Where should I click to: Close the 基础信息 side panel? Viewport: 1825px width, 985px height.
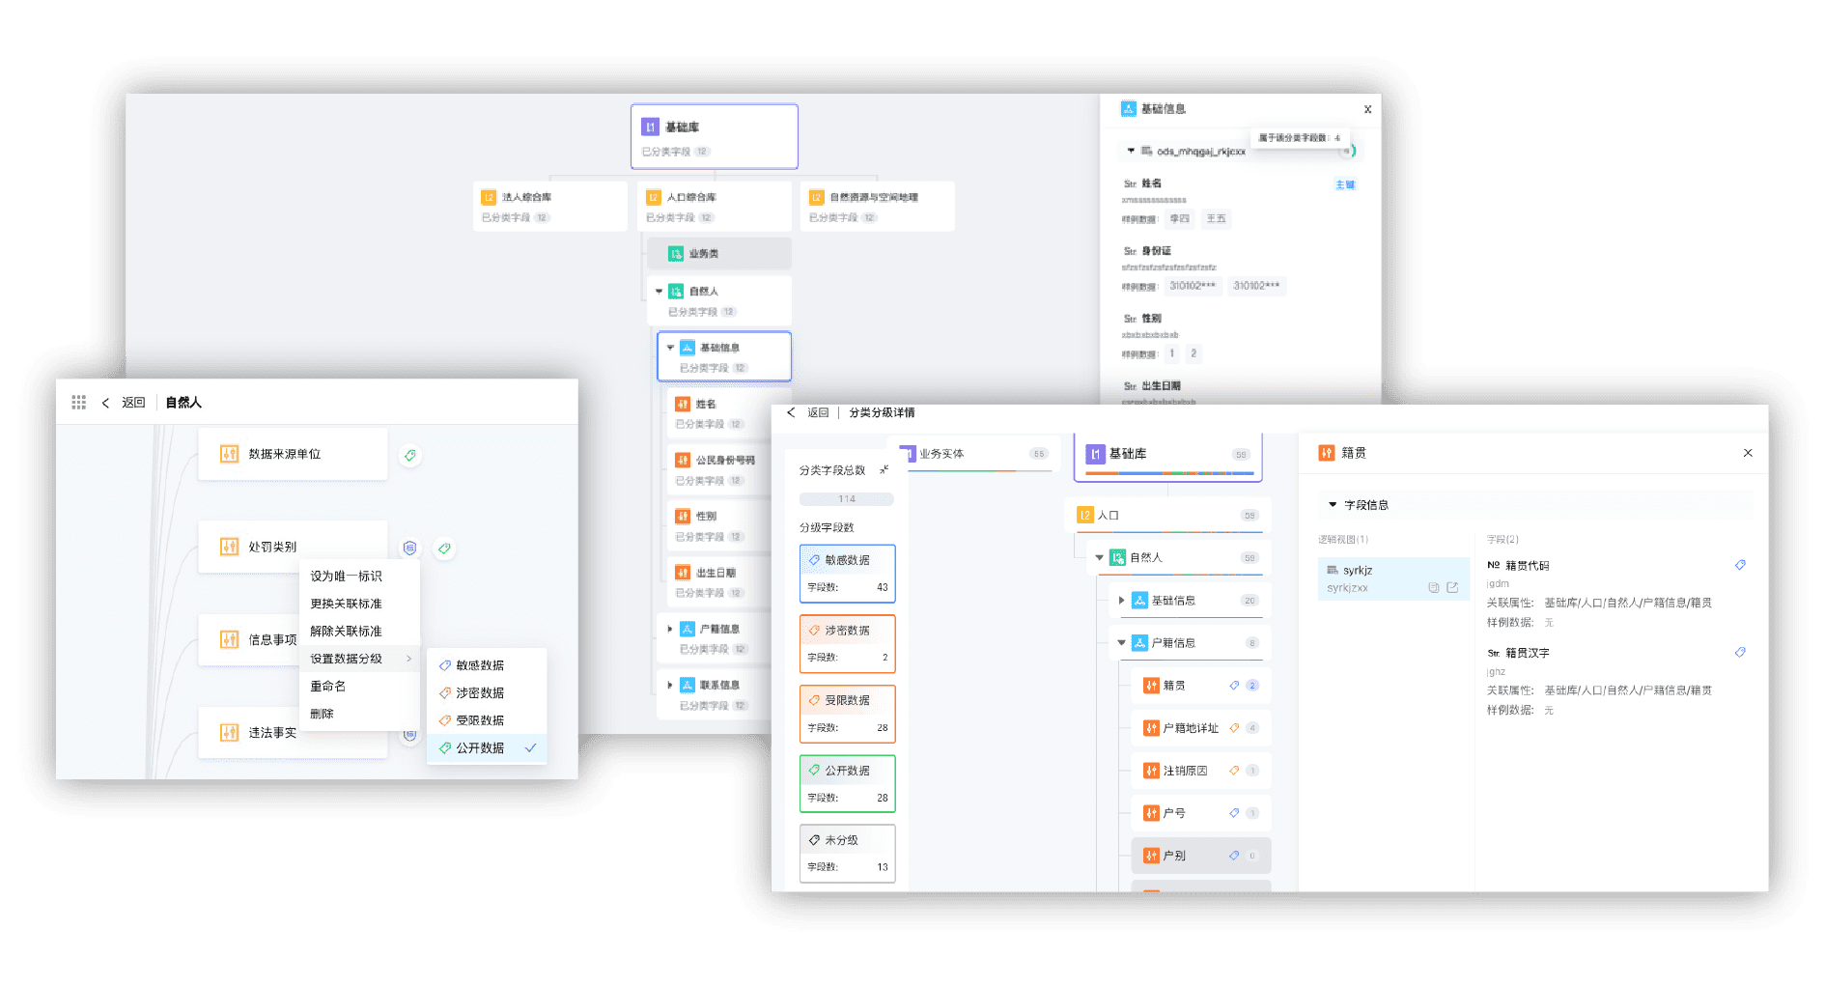point(1367,109)
